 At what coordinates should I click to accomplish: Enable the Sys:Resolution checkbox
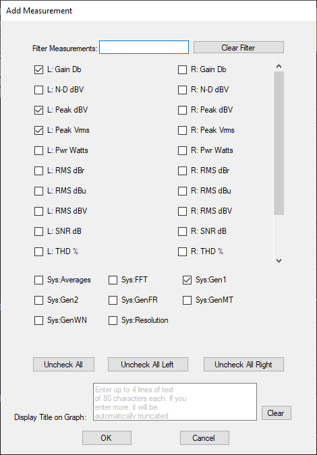point(113,320)
